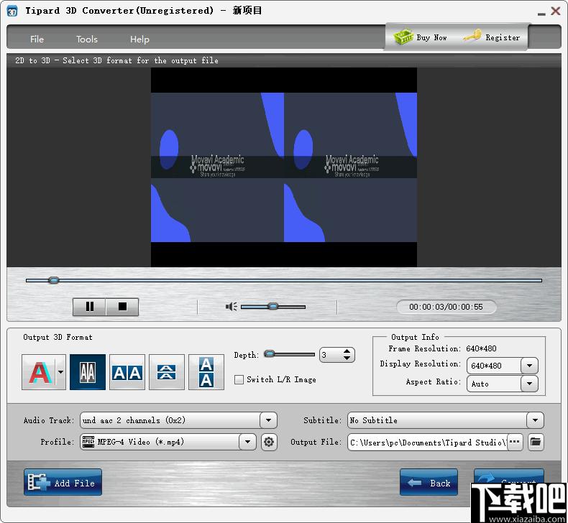Open profile settings gear icon

pyautogui.click(x=269, y=442)
